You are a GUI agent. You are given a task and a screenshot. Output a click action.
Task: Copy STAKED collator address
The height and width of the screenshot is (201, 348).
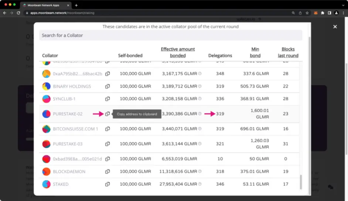(108, 184)
